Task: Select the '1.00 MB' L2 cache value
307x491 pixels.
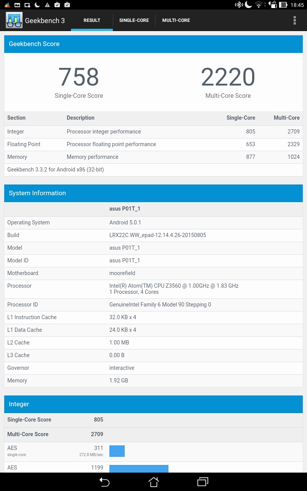Action: [x=119, y=343]
